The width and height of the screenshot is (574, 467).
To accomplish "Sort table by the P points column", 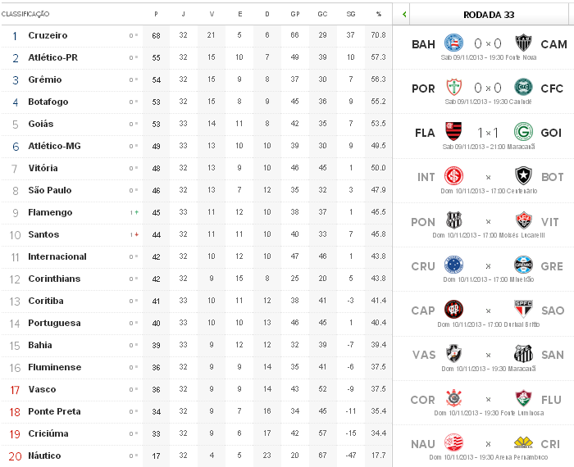I will (156, 14).
